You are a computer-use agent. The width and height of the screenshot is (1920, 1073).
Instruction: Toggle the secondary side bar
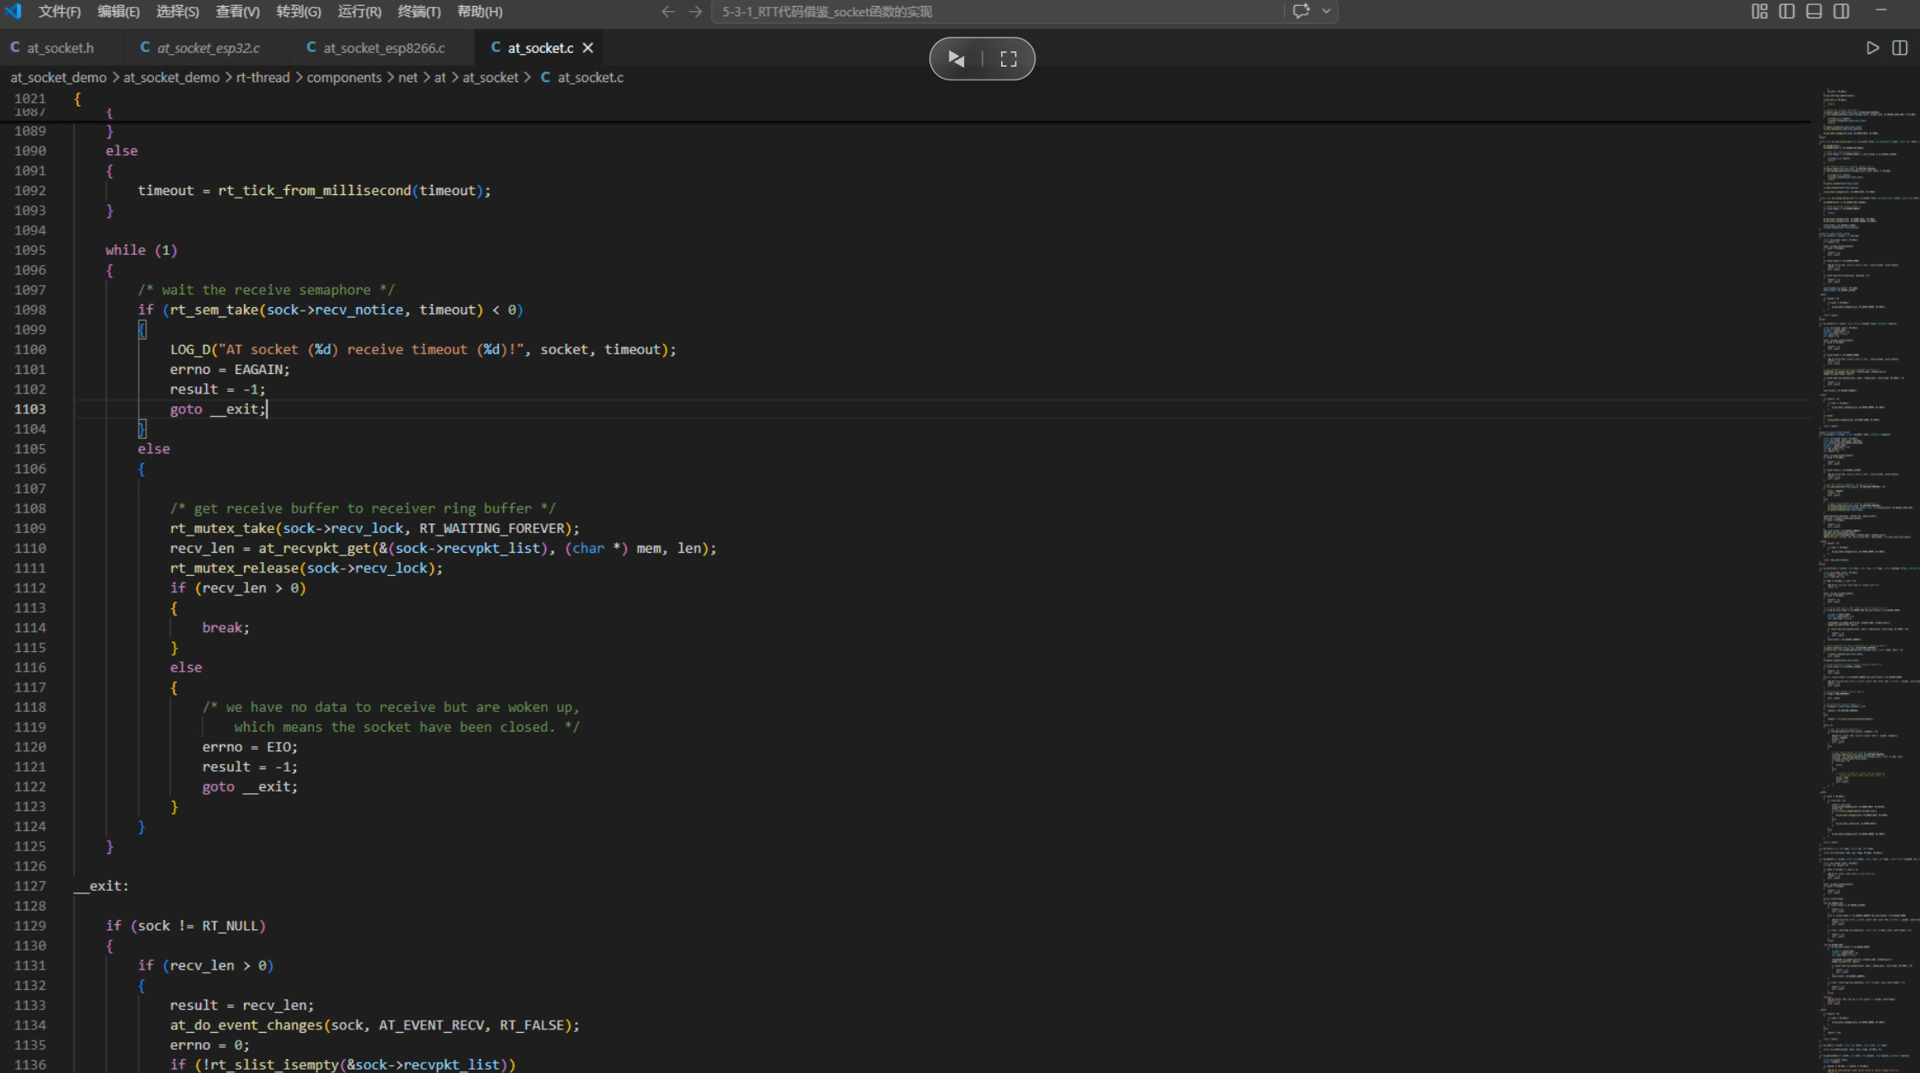[x=1841, y=11]
